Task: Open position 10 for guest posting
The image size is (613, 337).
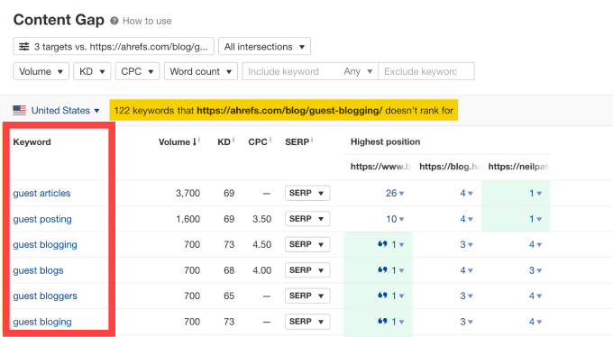Action: [395, 219]
